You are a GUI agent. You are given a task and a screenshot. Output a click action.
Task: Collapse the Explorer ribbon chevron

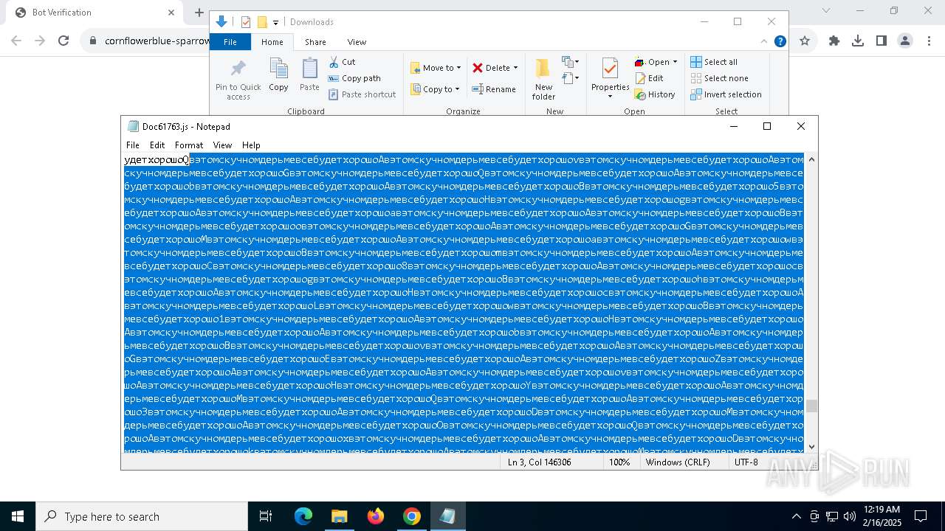[x=764, y=41]
